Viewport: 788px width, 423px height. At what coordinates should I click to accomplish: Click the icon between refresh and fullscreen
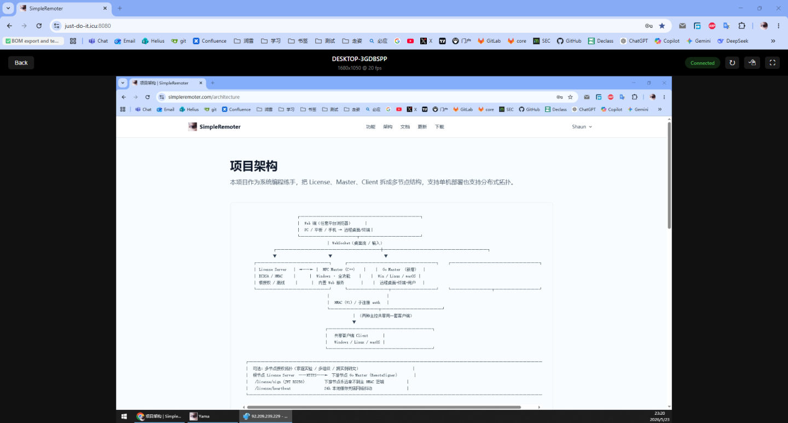(752, 63)
